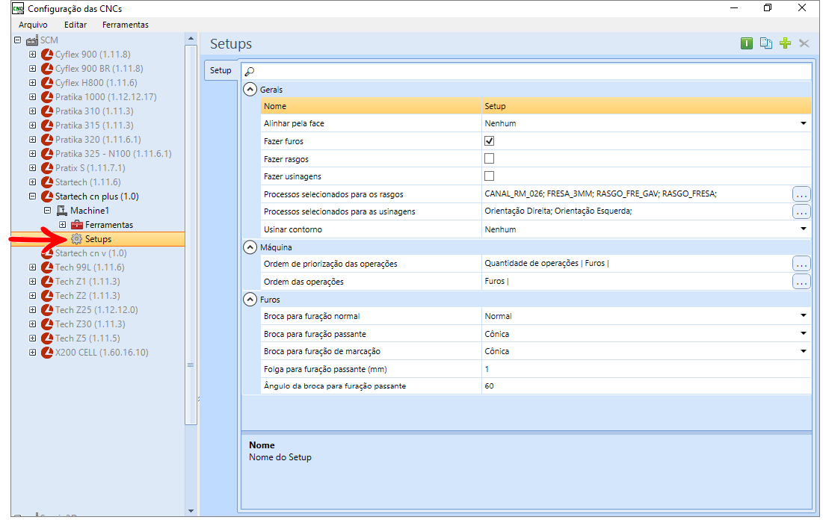The height and width of the screenshot is (520, 823).
Task: Click Ângulo da broca value field
Action: point(646,386)
